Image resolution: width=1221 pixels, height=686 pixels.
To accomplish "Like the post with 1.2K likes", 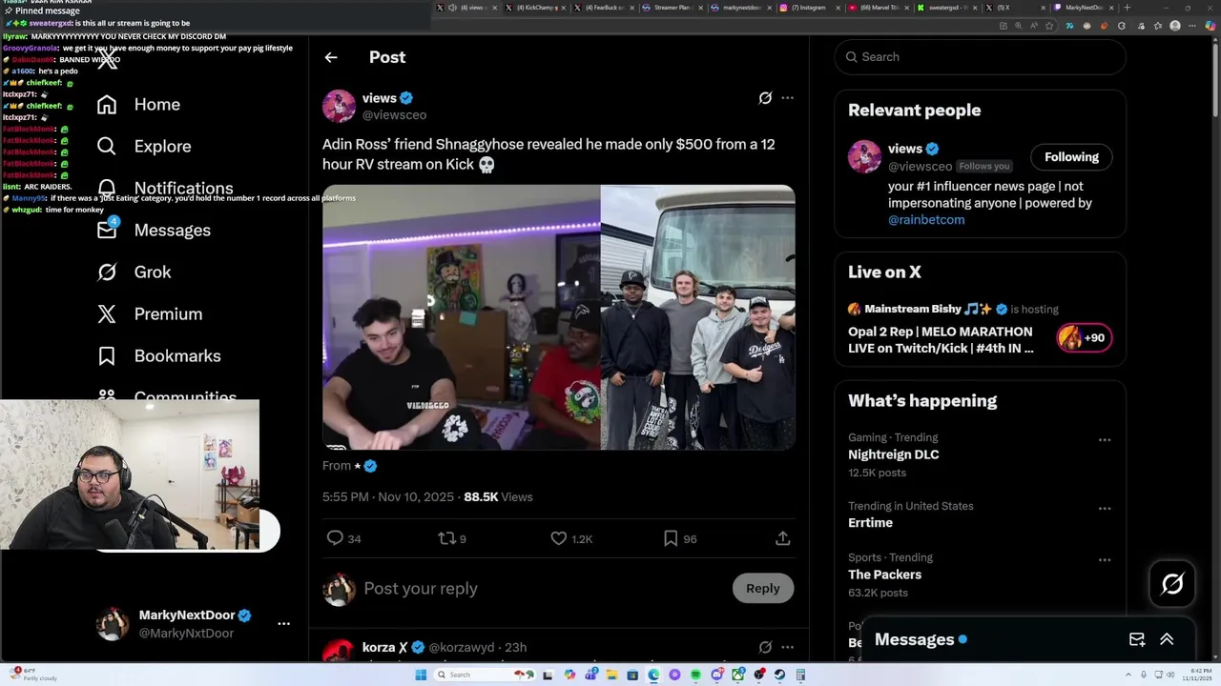I will (559, 538).
